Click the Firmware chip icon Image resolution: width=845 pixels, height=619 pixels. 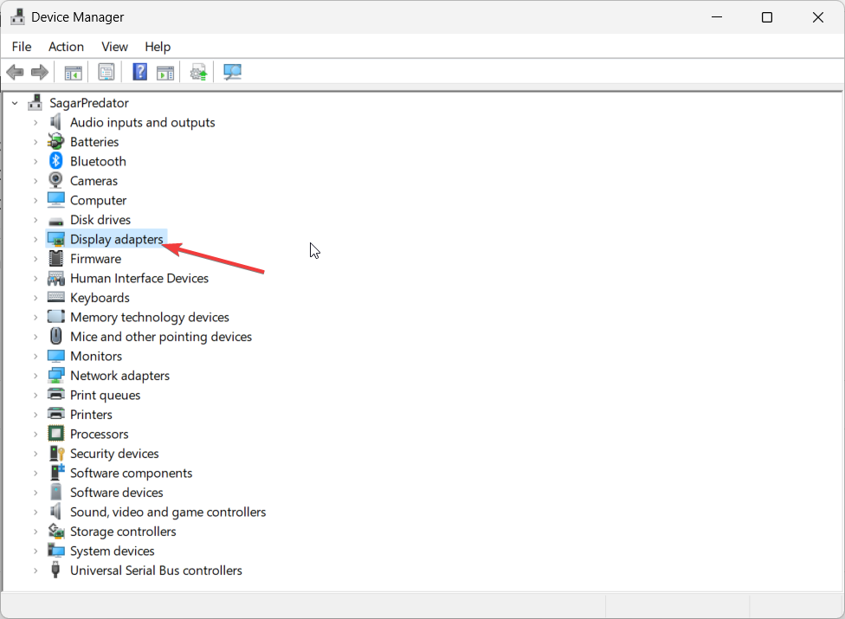pyautogui.click(x=55, y=259)
